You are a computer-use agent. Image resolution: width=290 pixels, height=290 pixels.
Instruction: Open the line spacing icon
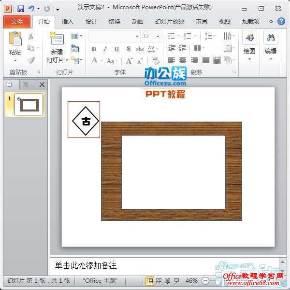(210, 36)
